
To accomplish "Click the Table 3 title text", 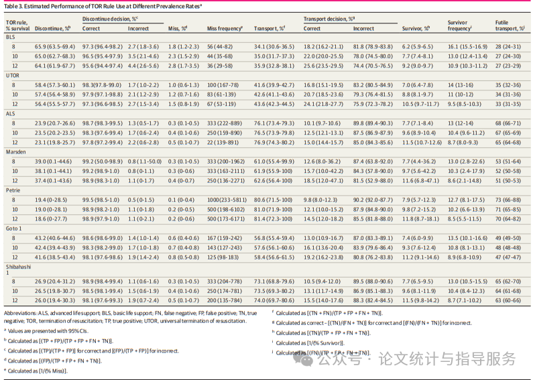I will pos(103,7).
